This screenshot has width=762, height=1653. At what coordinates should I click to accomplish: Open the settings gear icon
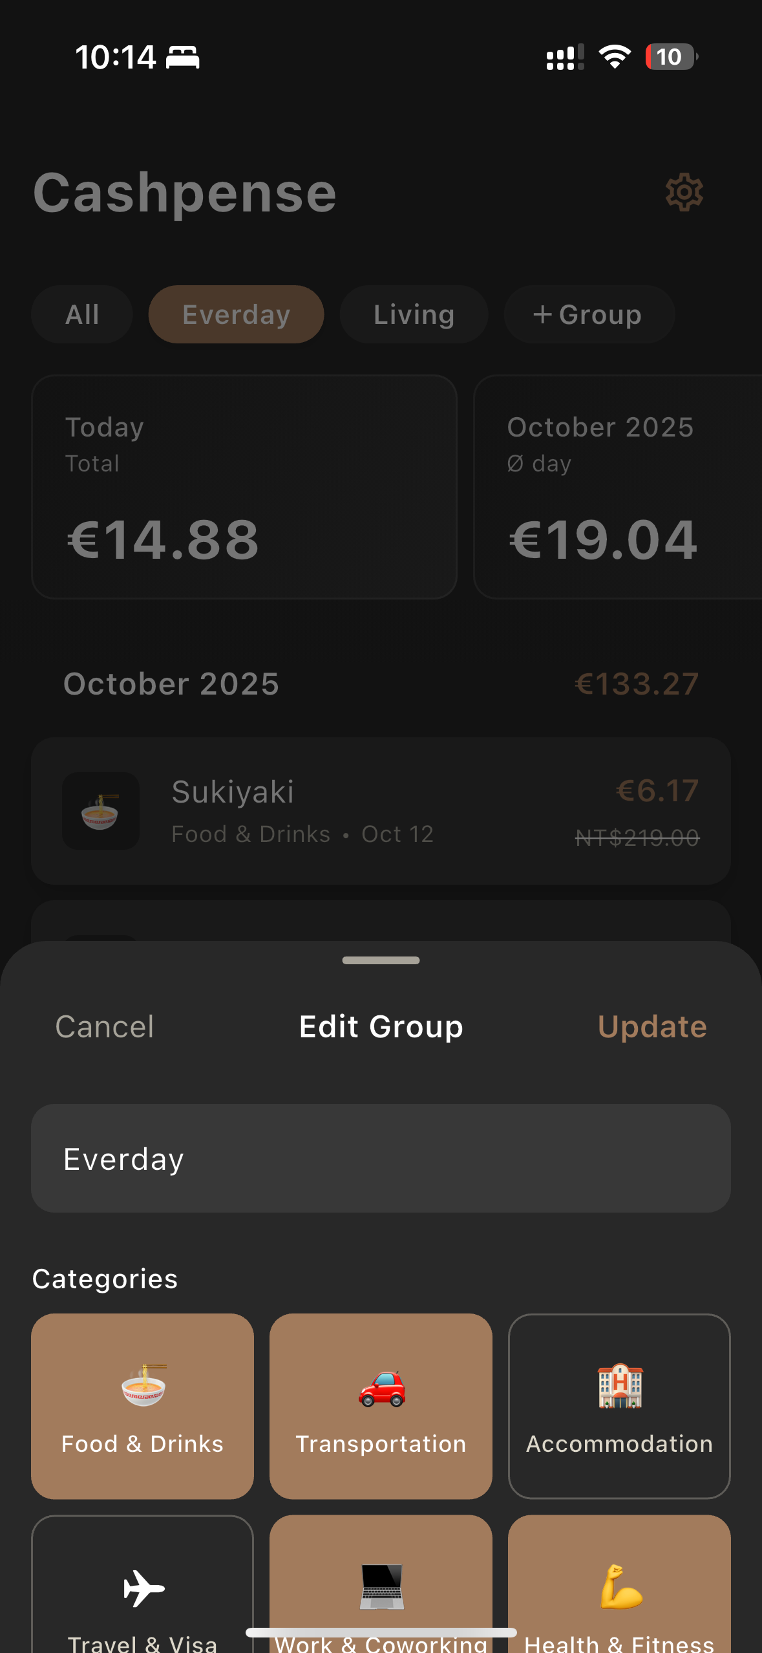pyautogui.click(x=684, y=192)
